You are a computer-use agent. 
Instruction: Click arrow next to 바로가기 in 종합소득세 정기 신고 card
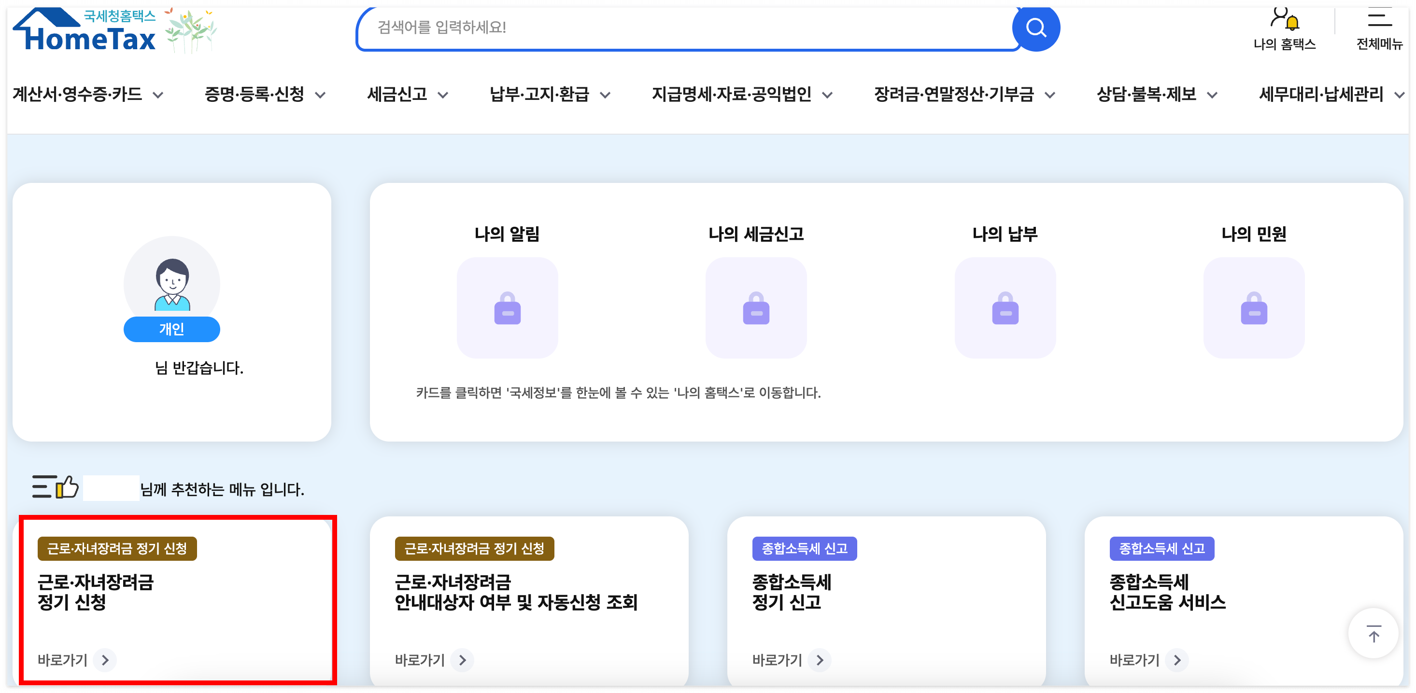click(x=820, y=660)
